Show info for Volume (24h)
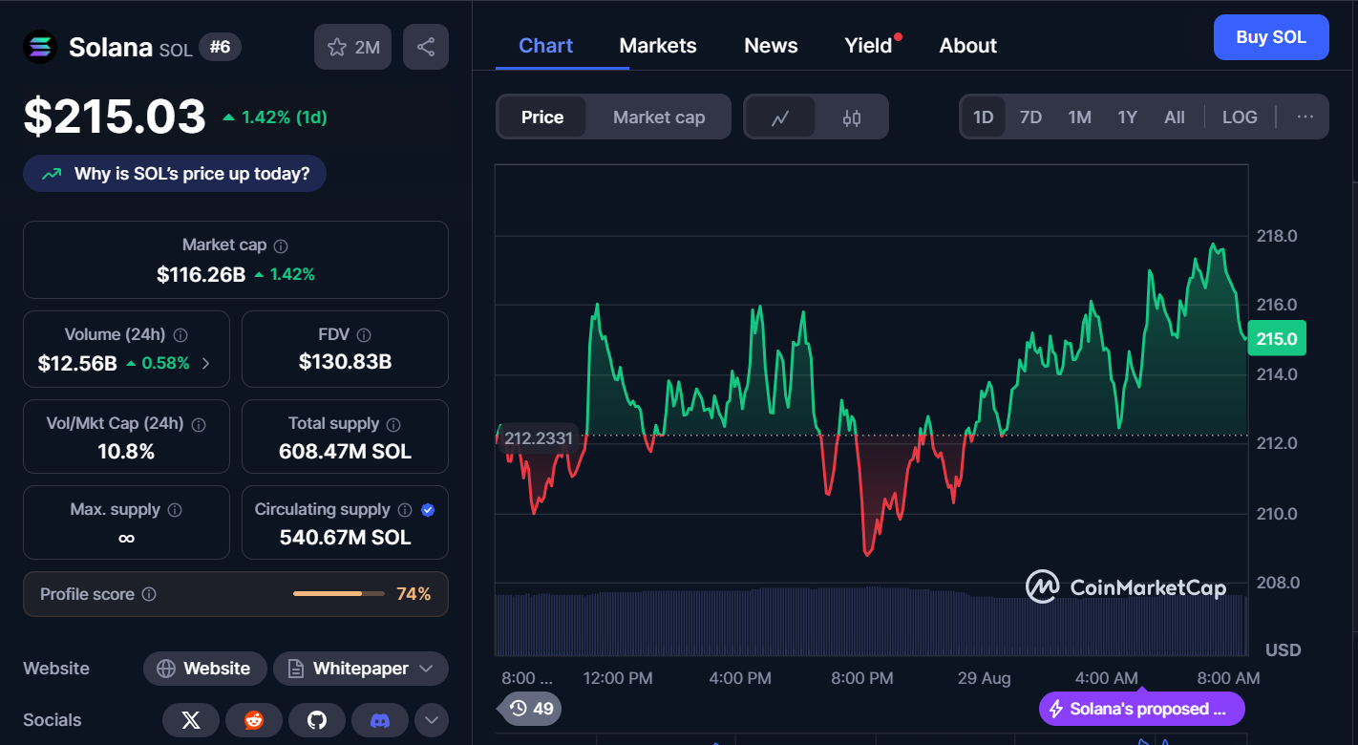1358x745 pixels. pyautogui.click(x=180, y=335)
